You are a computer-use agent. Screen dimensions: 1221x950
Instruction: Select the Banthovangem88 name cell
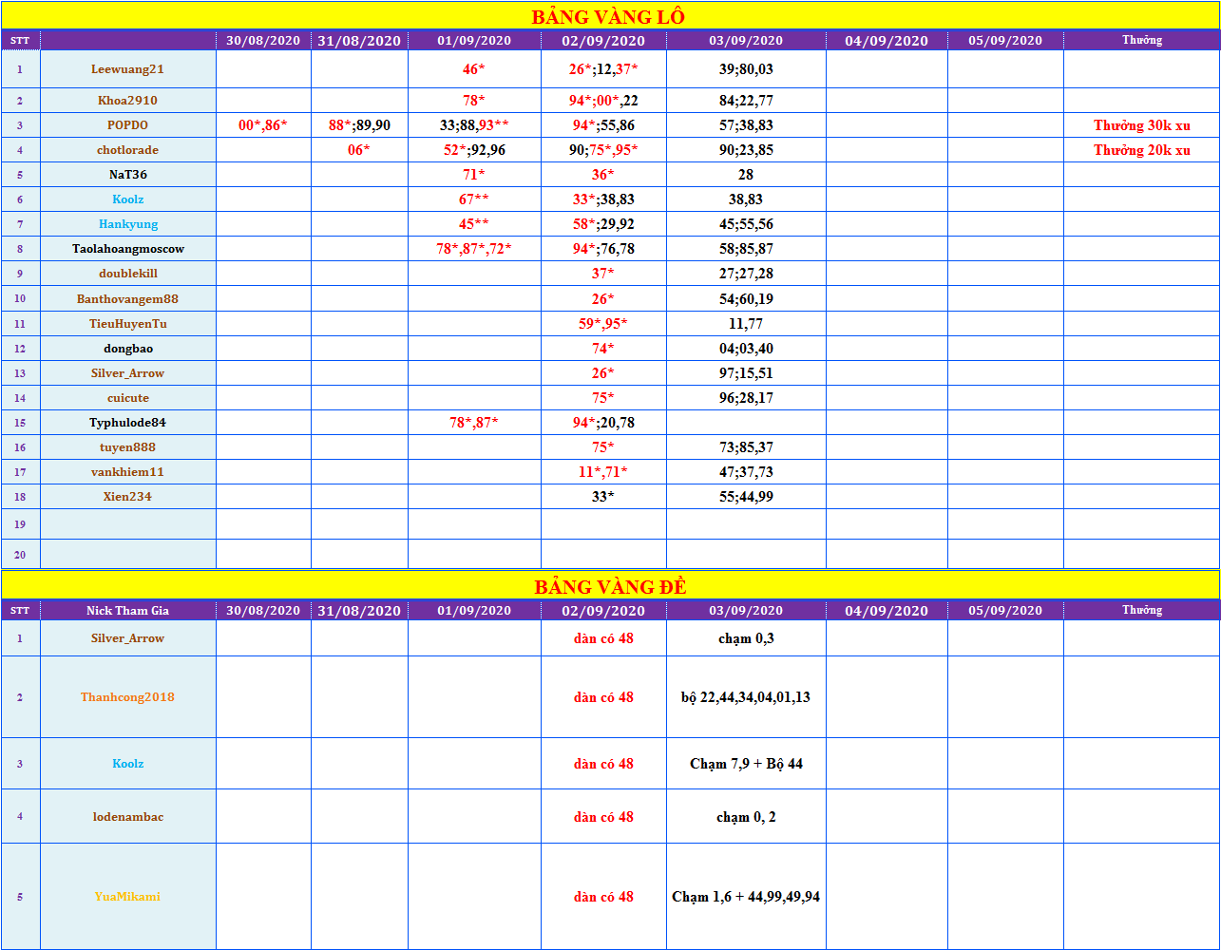tap(128, 299)
